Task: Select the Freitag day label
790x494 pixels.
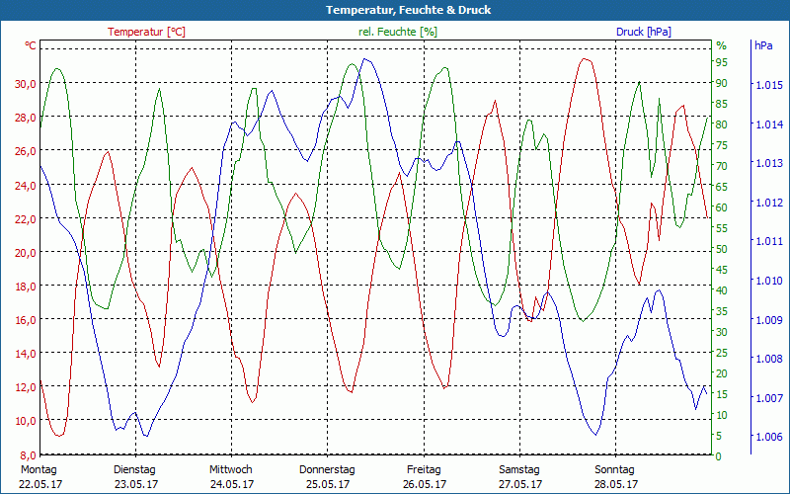Action: click(423, 469)
